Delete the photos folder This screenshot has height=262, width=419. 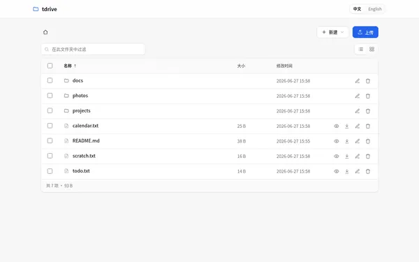tap(368, 96)
